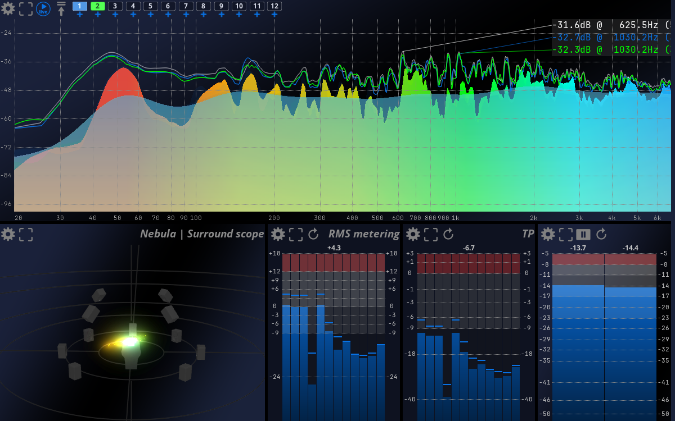The height and width of the screenshot is (421, 675).
Task: Open the spectrum analyzer settings gear
Action: point(8,9)
